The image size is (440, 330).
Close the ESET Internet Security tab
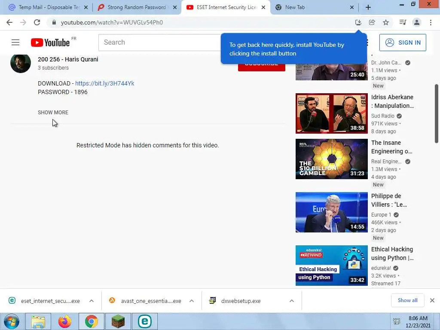coord(263,8)
